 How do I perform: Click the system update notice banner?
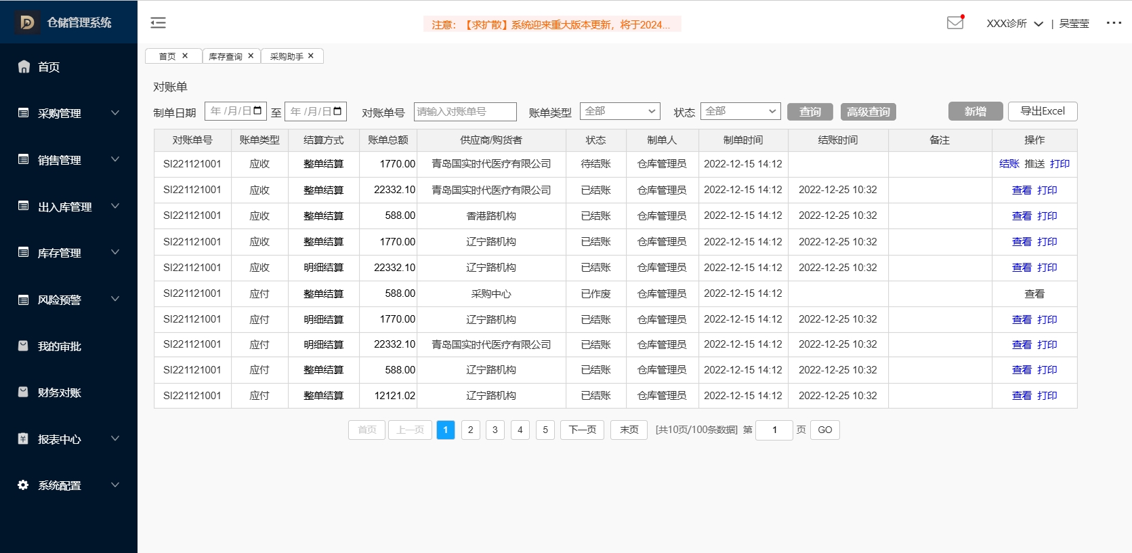point(552,24)
